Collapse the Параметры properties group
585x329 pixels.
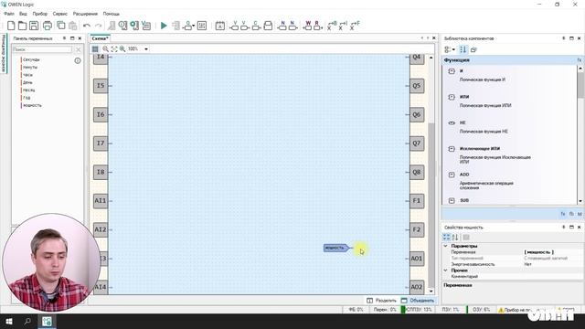click(x=445, y=246)
